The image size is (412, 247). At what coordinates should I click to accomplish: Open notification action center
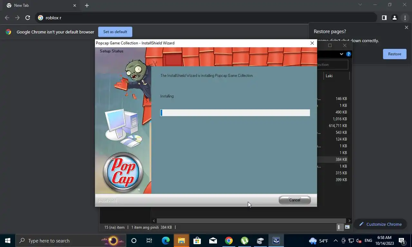coord(402,241)
